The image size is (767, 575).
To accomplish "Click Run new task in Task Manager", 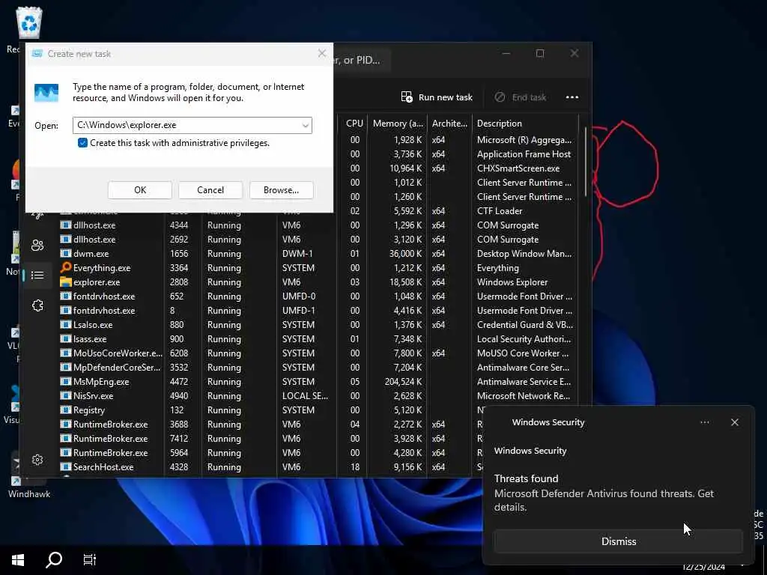I will [437, 97].
